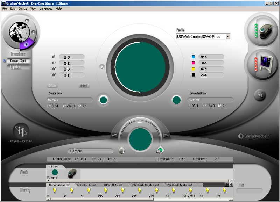Select the C mode button on the wheel

tap(27, 21)
